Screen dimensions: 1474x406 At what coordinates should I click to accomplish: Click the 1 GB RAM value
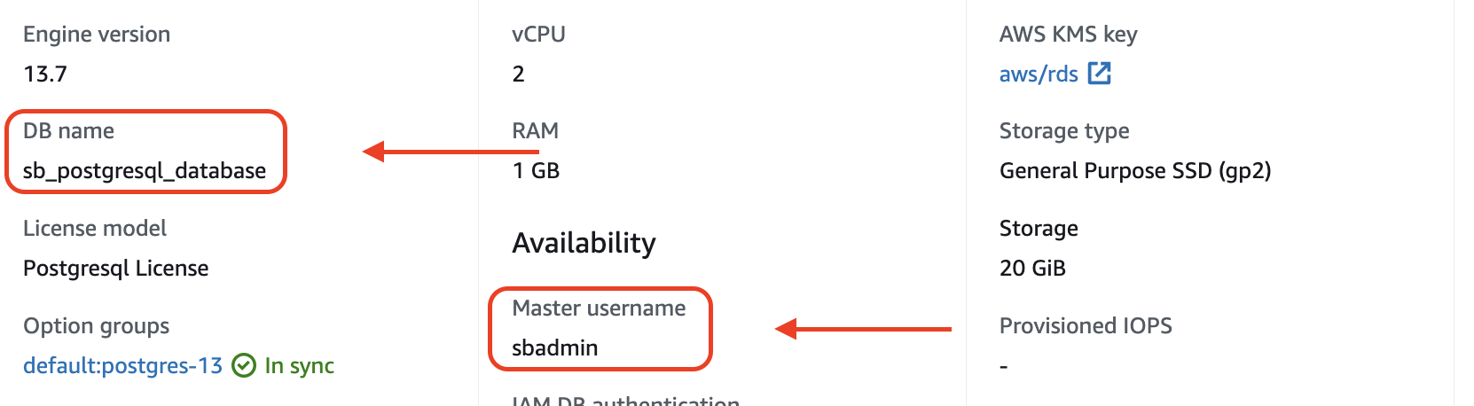(x=536, y=170)
